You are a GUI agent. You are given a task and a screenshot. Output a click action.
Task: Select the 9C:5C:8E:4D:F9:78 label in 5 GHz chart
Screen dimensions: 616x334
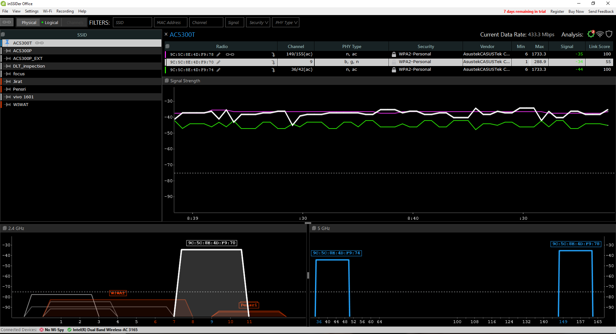(x=576, y=244)
